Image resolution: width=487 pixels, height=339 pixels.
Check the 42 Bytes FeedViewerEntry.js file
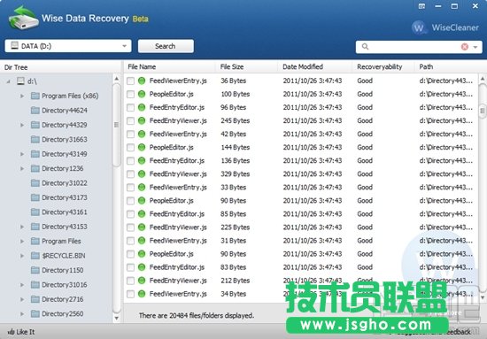(x=130, y=135)
